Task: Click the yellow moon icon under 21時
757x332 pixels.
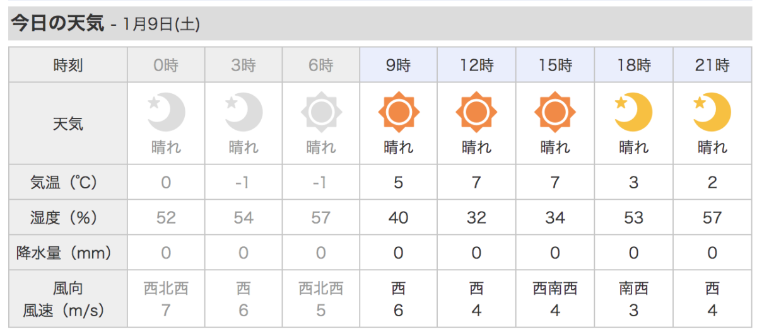Action: pos(712,113)
